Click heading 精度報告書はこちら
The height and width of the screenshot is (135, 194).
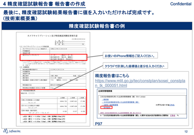point(112,76)
